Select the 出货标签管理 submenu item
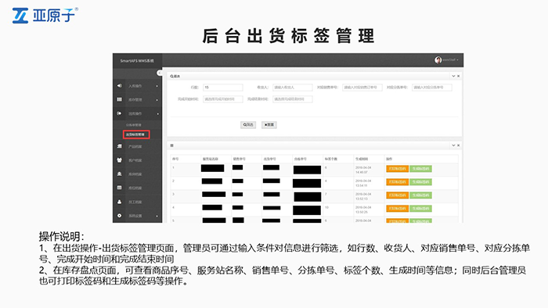 click(x=136, y=134)
